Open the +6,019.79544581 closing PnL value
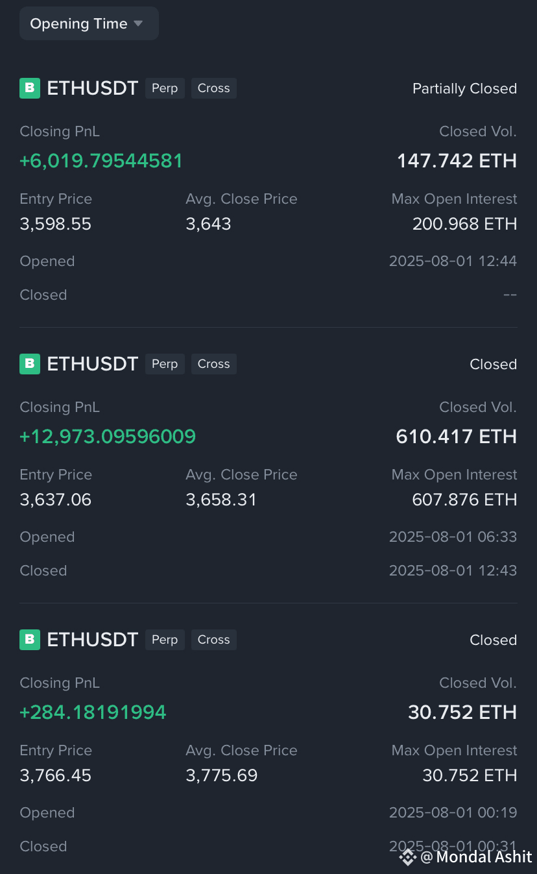Screen dimensions: 537x874 101,161
